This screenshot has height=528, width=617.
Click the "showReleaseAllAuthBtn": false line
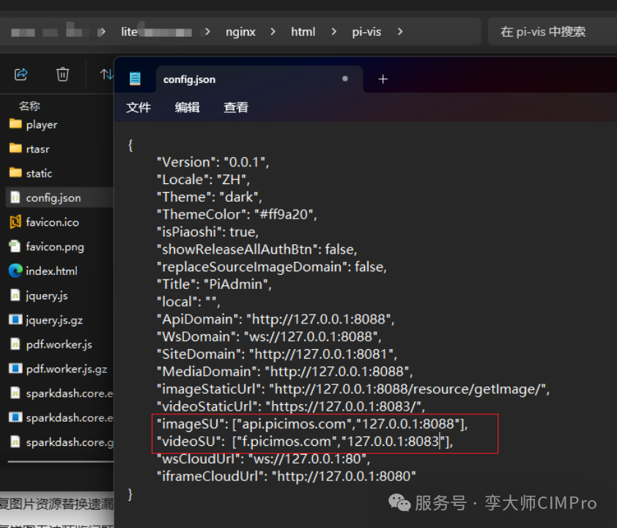click(x=257, y=249)
